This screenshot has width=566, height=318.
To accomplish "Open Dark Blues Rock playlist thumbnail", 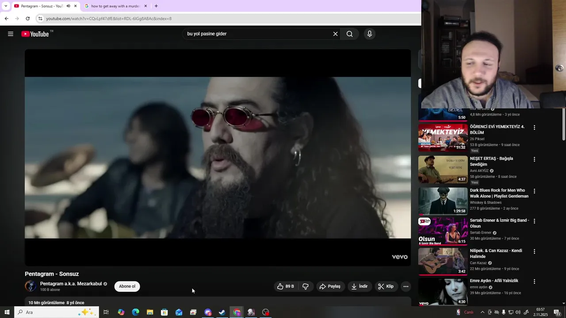I will click(443, 201).
